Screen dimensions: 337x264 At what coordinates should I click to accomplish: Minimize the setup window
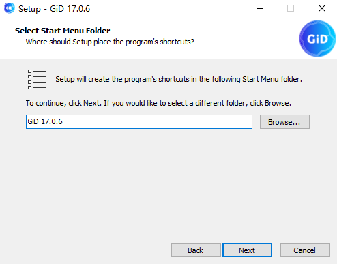click(x=260, y=9)
